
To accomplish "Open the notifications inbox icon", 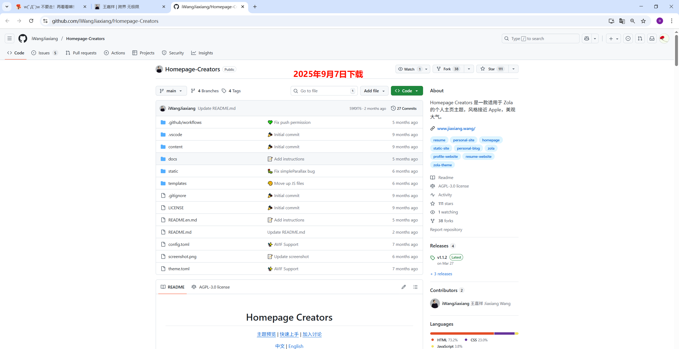I will 652,38.
